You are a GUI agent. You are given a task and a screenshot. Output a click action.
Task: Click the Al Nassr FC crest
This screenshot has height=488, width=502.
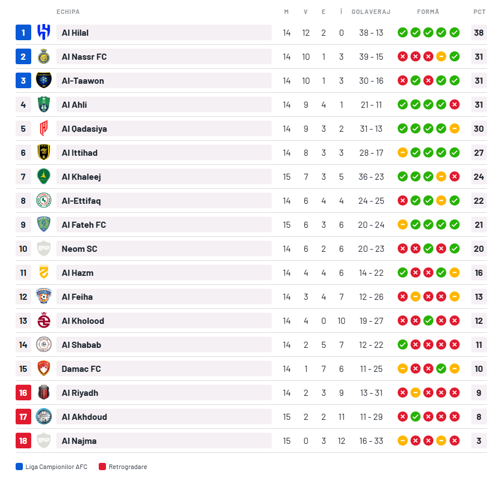pyautogui.click(x=44, y=56)
